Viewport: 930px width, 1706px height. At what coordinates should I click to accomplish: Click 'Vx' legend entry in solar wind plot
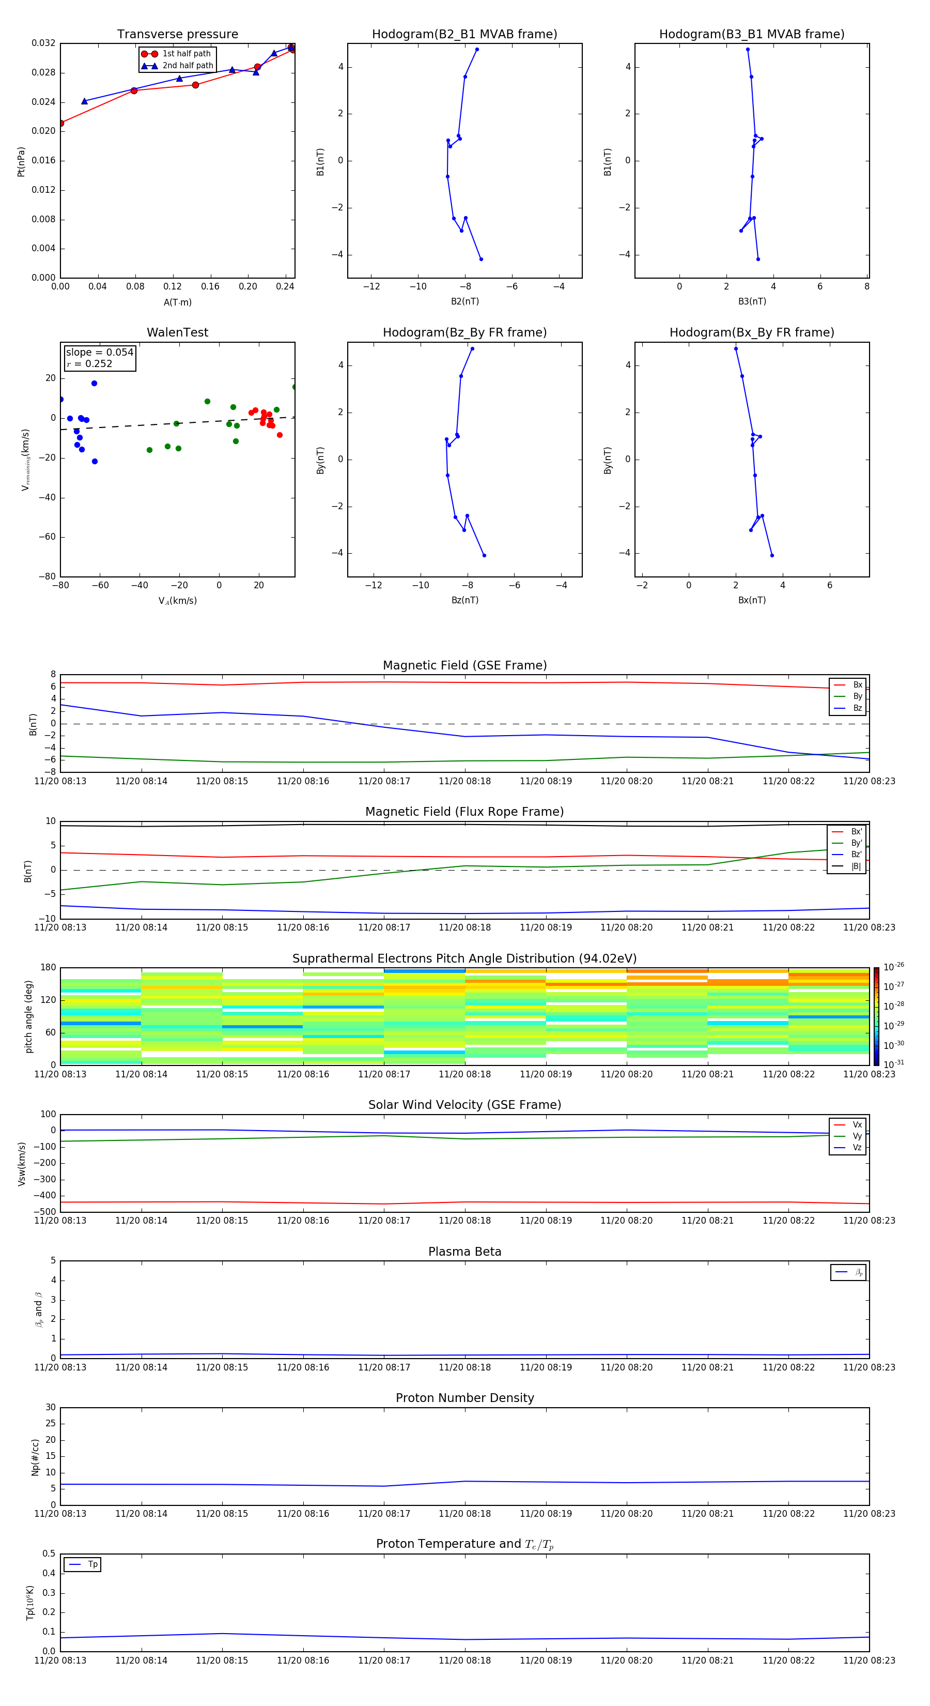pos(848,1124)
